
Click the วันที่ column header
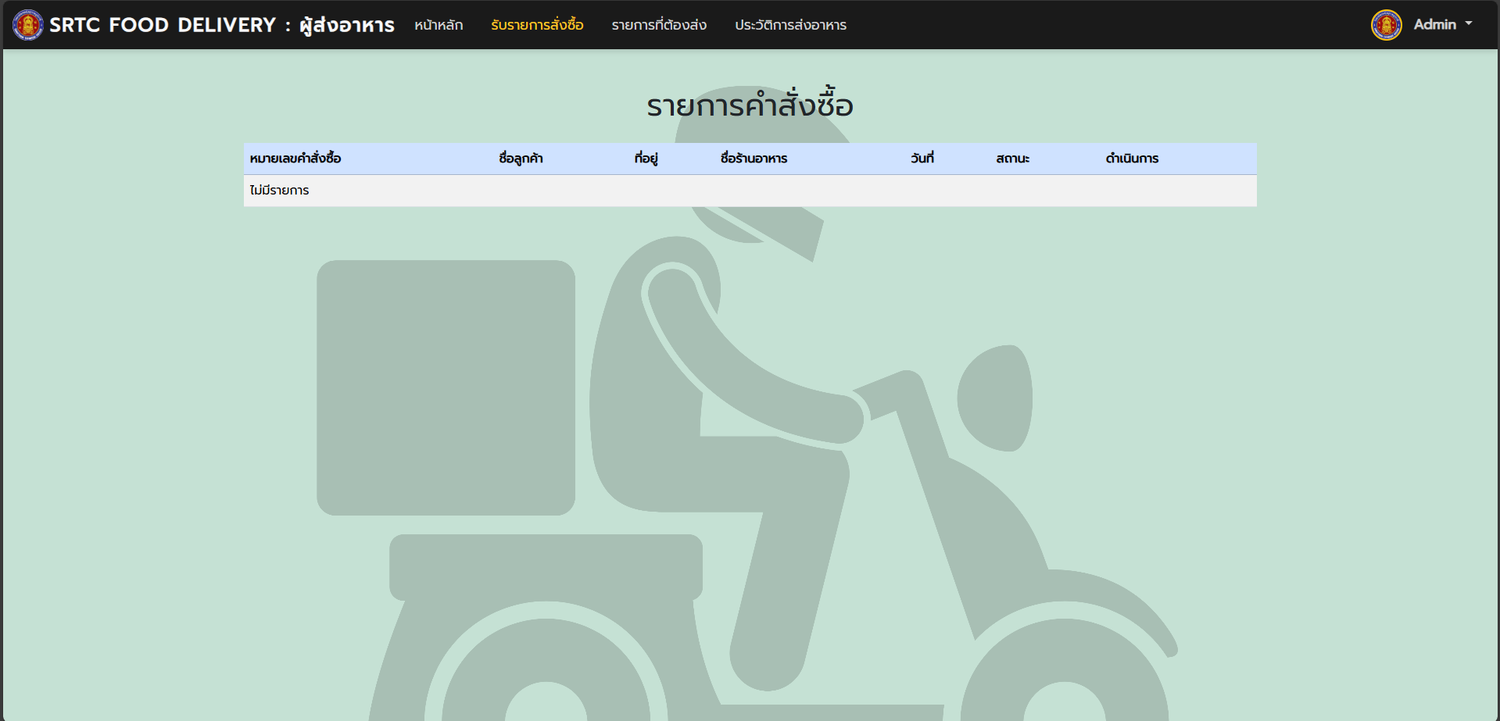pos(922,159)
